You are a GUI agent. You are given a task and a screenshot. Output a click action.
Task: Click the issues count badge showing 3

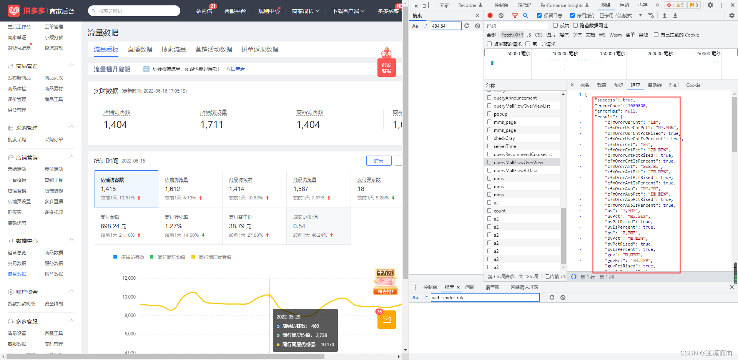click(x=694, y=5)
